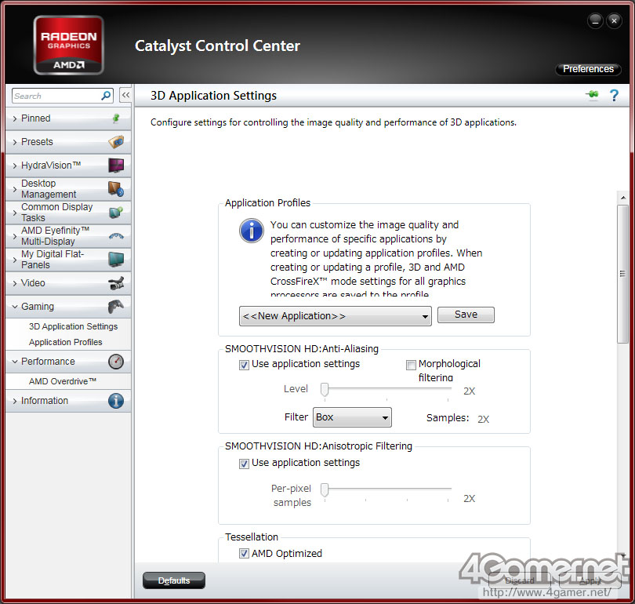The width and height of the screenshot is (635, 604).
Task: Click the Information icon in sidebar
Action: pyautogui.click(x=116, y=401)
